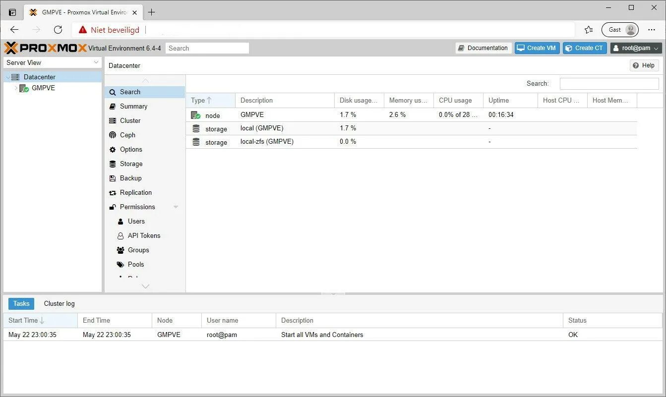Click the browser back arrow
The image size is (666, 397).
[14, 30]
